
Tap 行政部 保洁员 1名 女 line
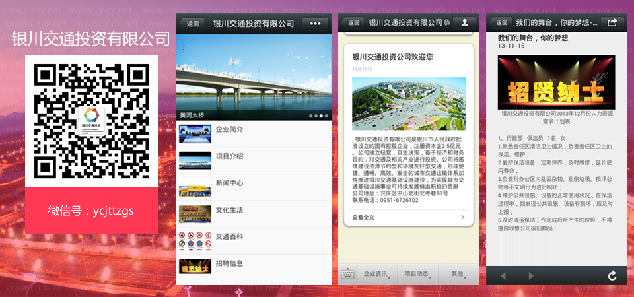click(x=532, y=138)
